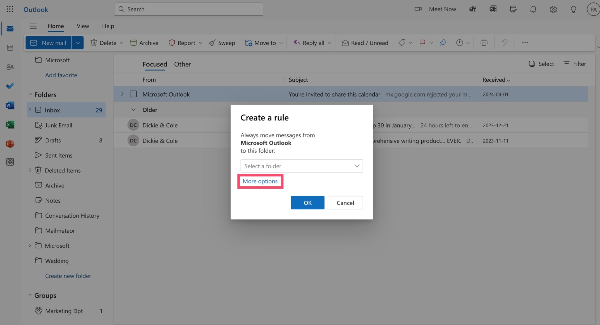Click Read / Unread toolbar button
The width and height of the screenshot is (600, 325).
[365, 43]
